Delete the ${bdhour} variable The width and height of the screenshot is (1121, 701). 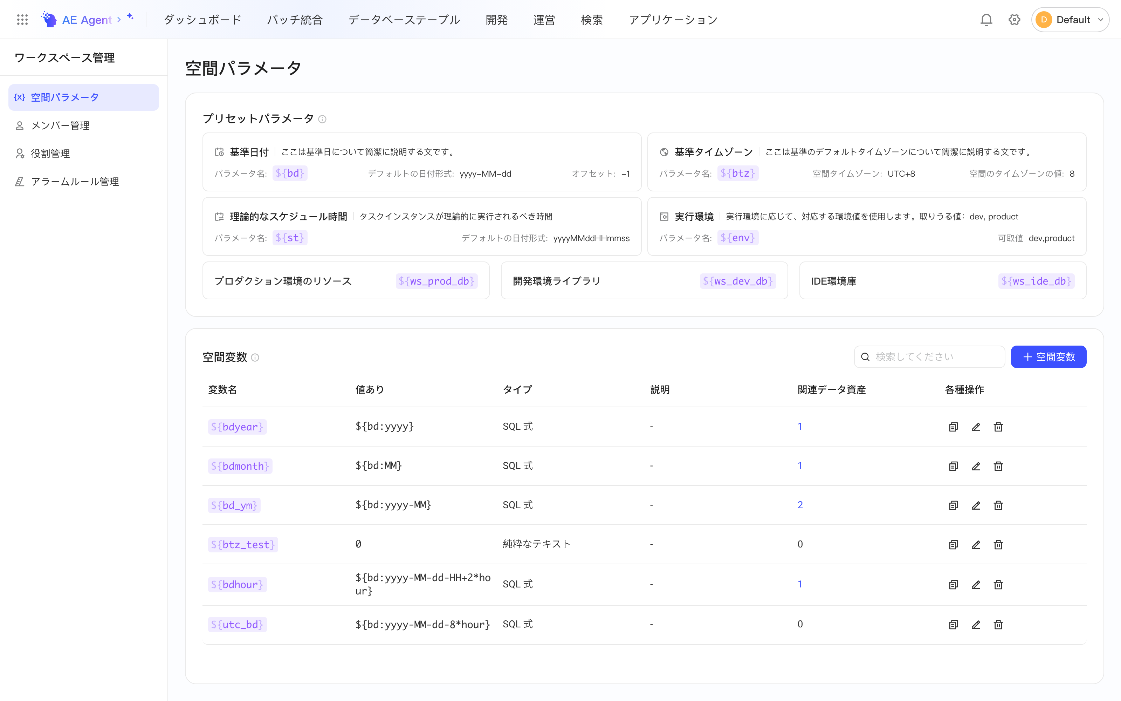[x=998, y=585]
